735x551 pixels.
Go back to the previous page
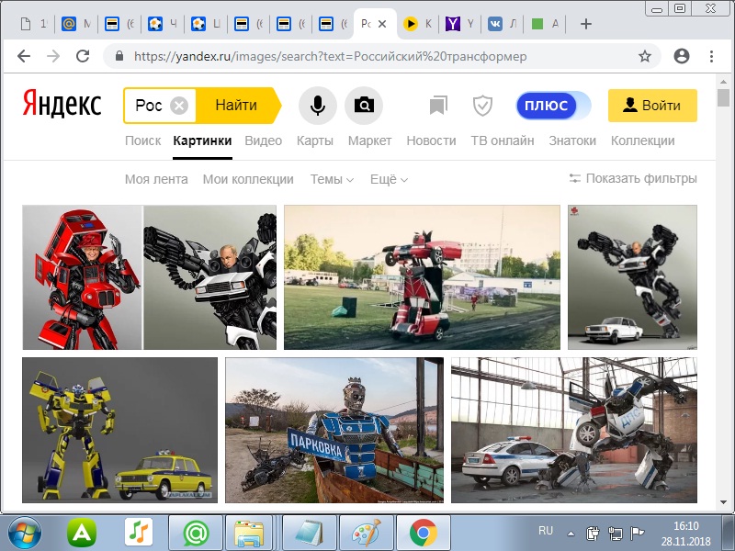click(x=24, y=56)
